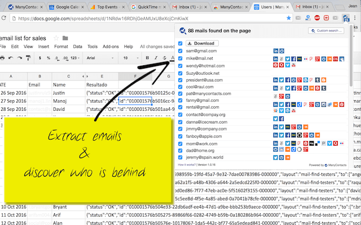This screenshot has width=361, height=225.
Task: Uncheck the president@usa.com checkbox
Action: [x=180, y=80]
